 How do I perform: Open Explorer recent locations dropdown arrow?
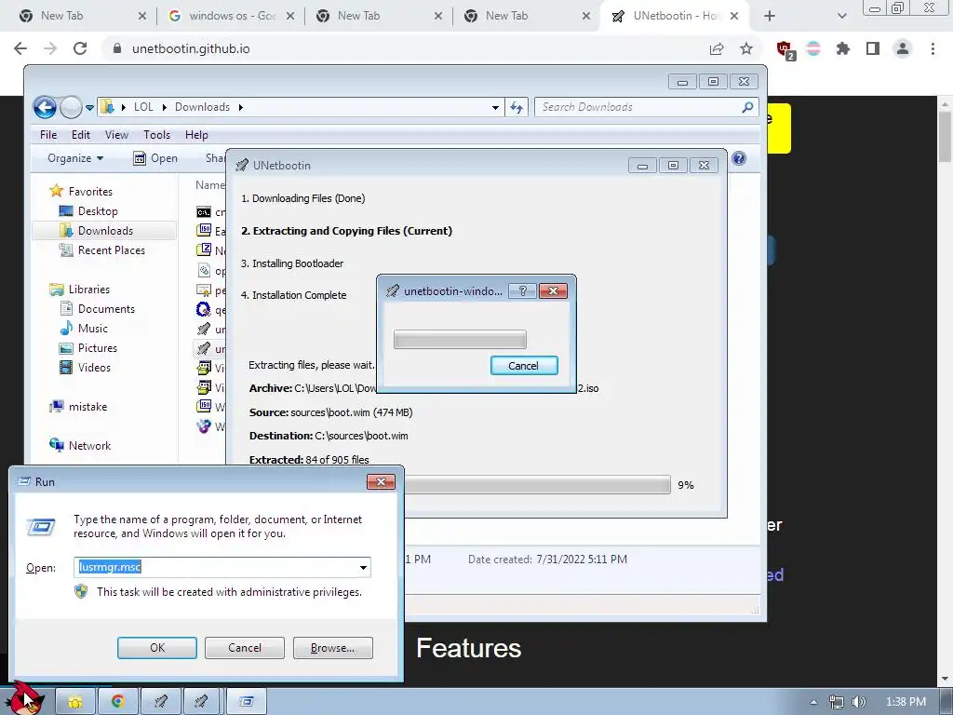(x=90, y=108)
